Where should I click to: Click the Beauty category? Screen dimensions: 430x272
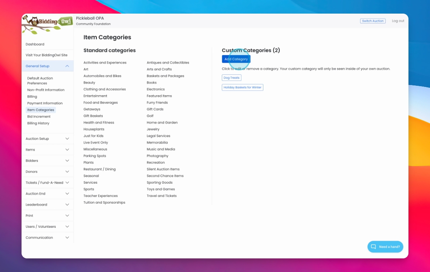tap(89, 82)
